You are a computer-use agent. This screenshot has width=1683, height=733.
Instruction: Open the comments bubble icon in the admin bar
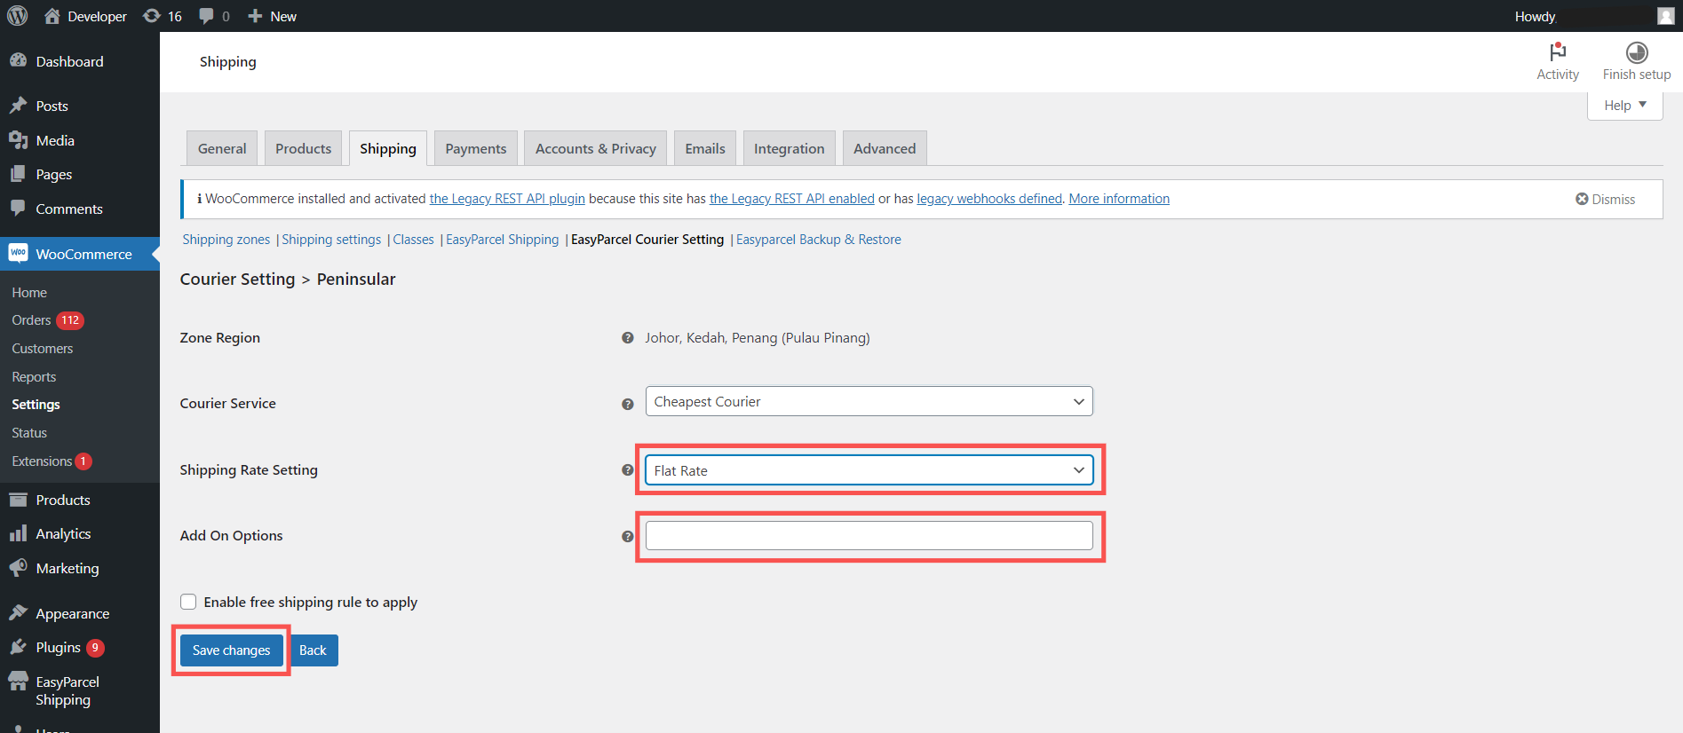point(206,16)
